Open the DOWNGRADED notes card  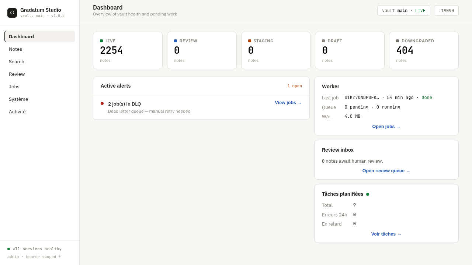pyautogui.click(x=424, y=50)
